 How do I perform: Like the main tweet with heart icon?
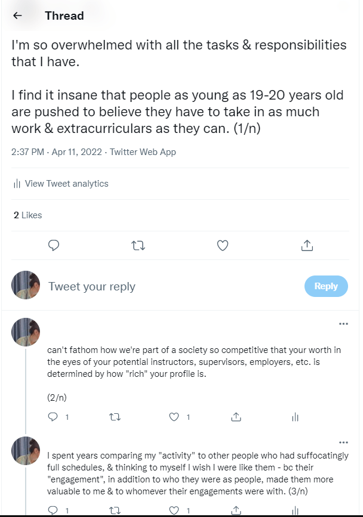tap(223, 245)
